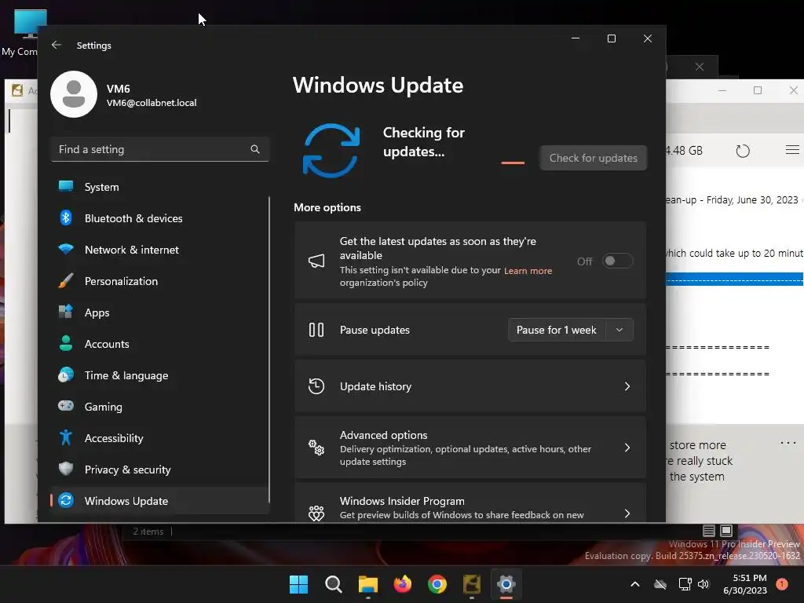Screen dimensions: 804x603
Task: Toggle Get the latest updates switch
Action: tap(617, 261)
